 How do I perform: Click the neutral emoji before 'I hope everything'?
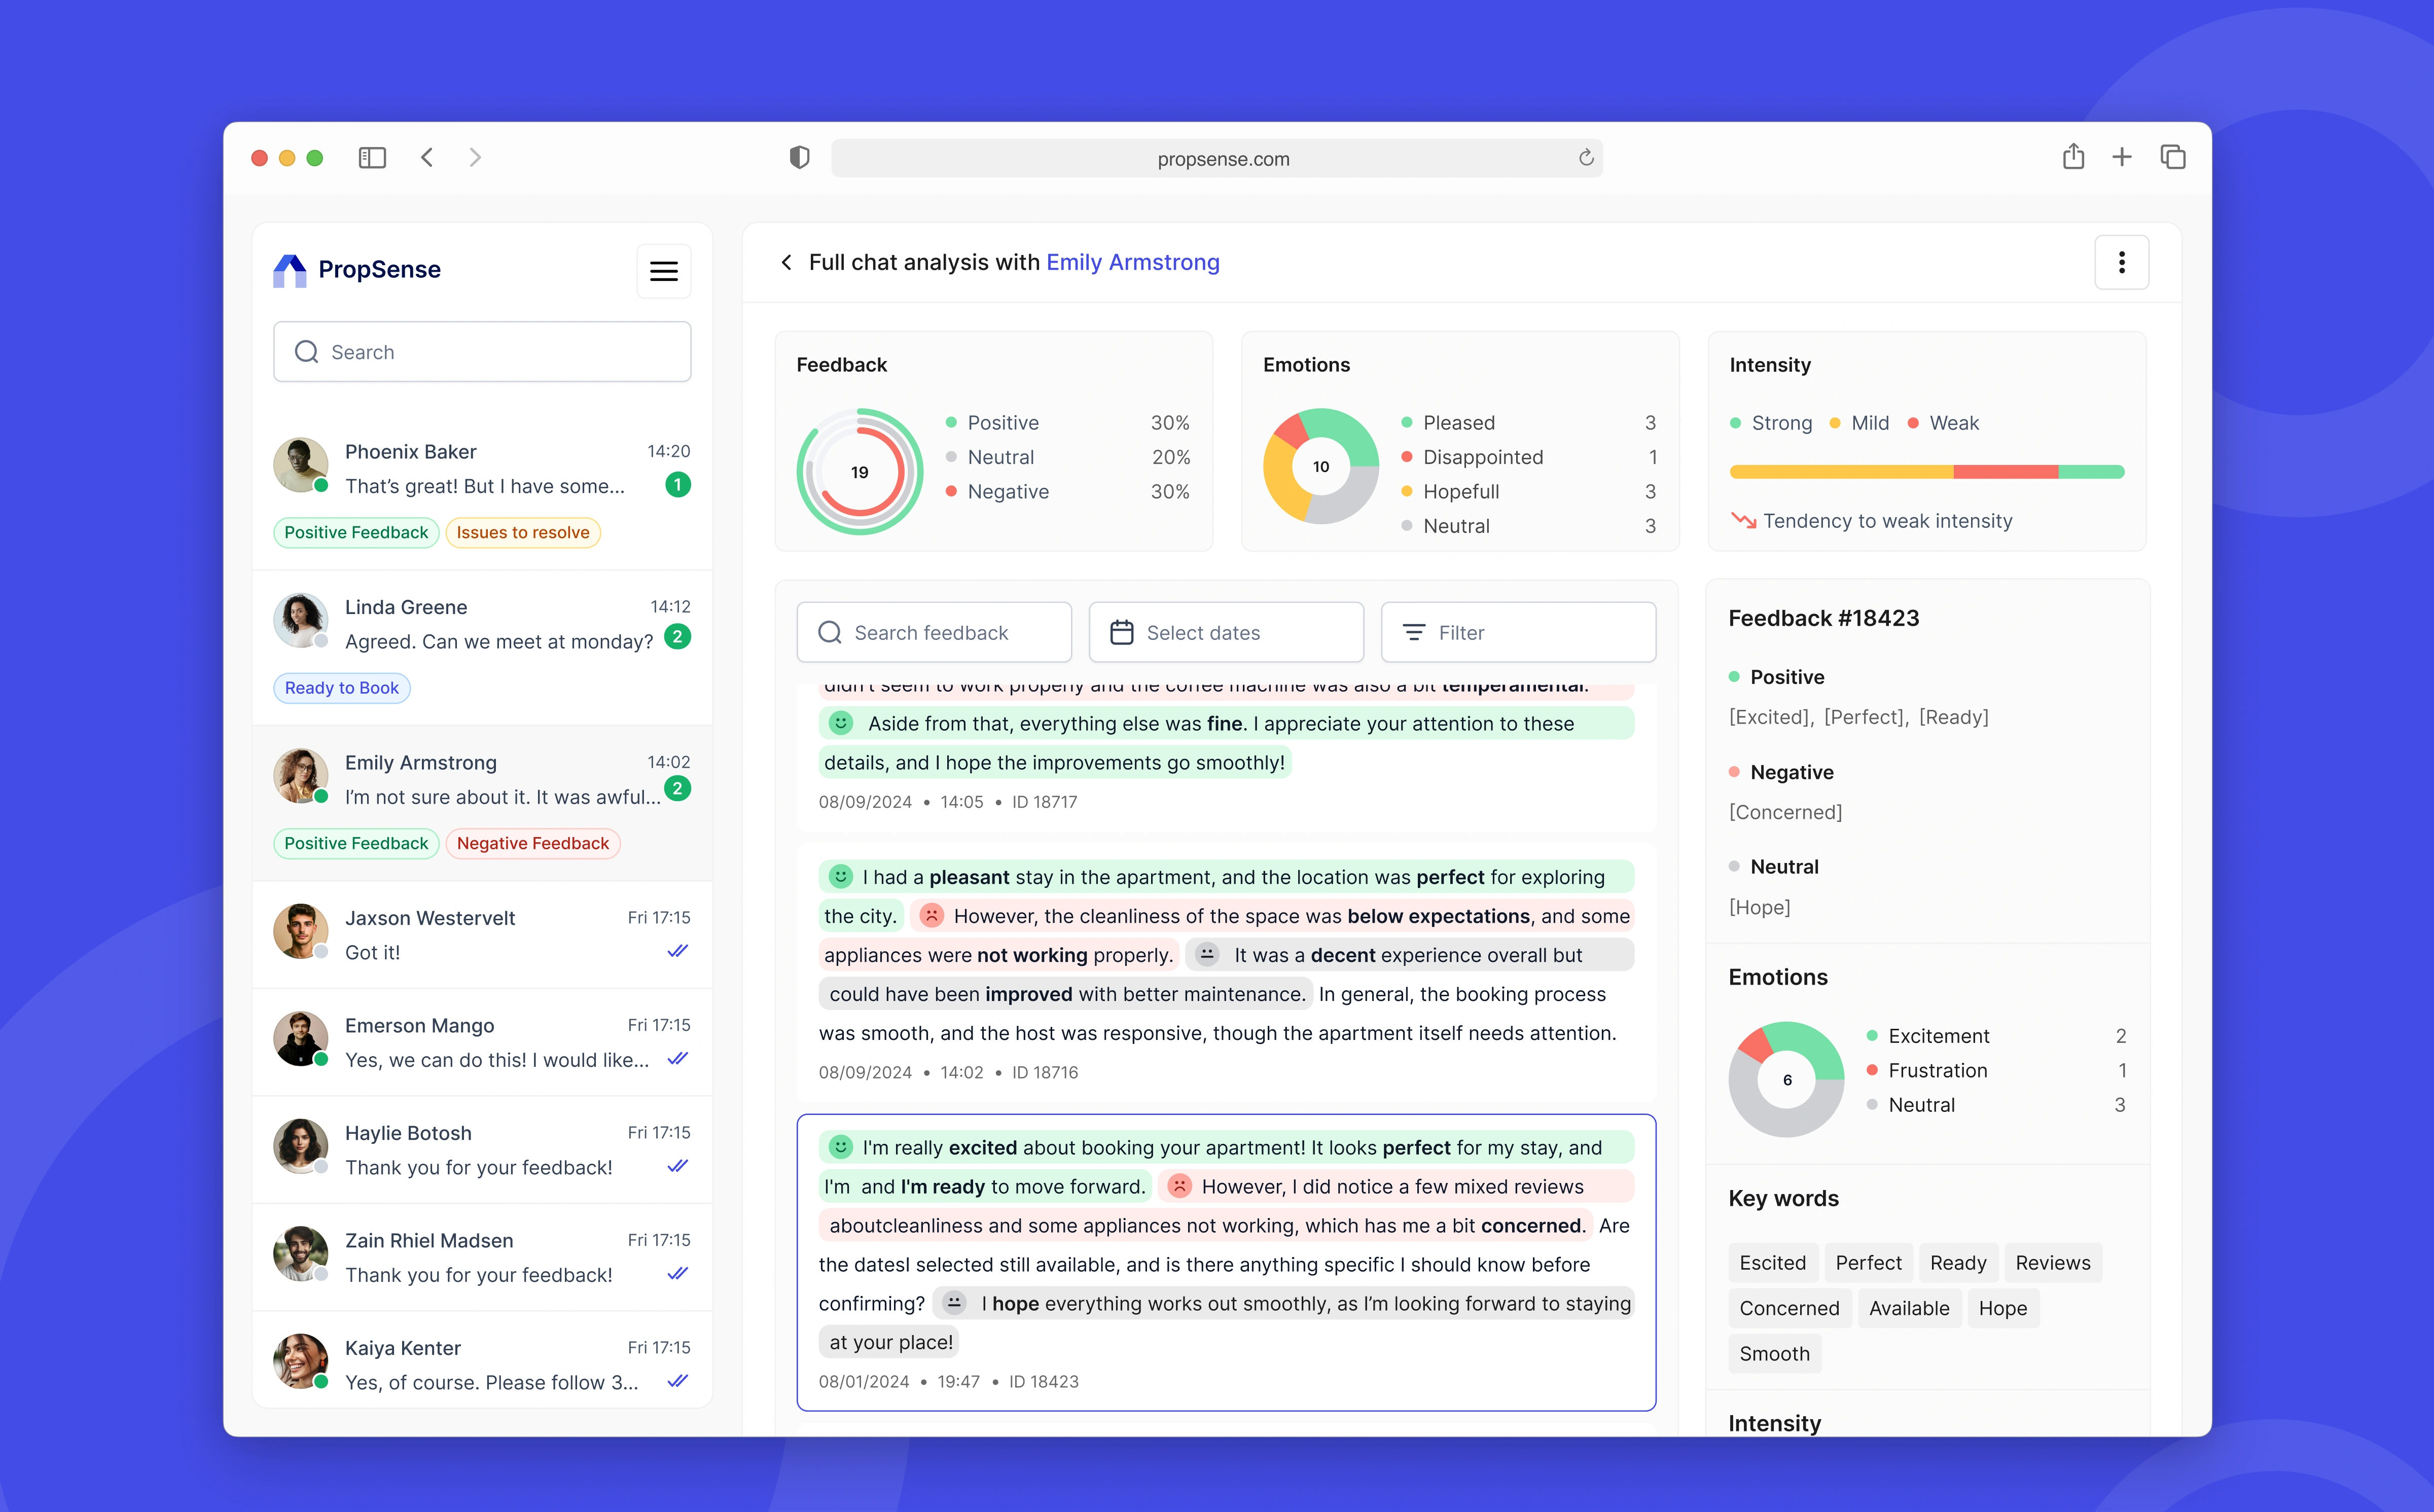coord(954,1303)
